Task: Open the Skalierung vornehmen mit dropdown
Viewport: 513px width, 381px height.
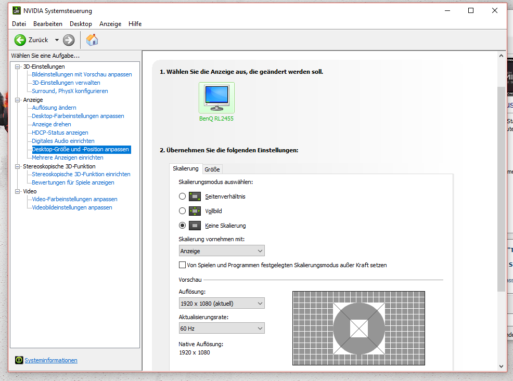Action: (222, 251)
